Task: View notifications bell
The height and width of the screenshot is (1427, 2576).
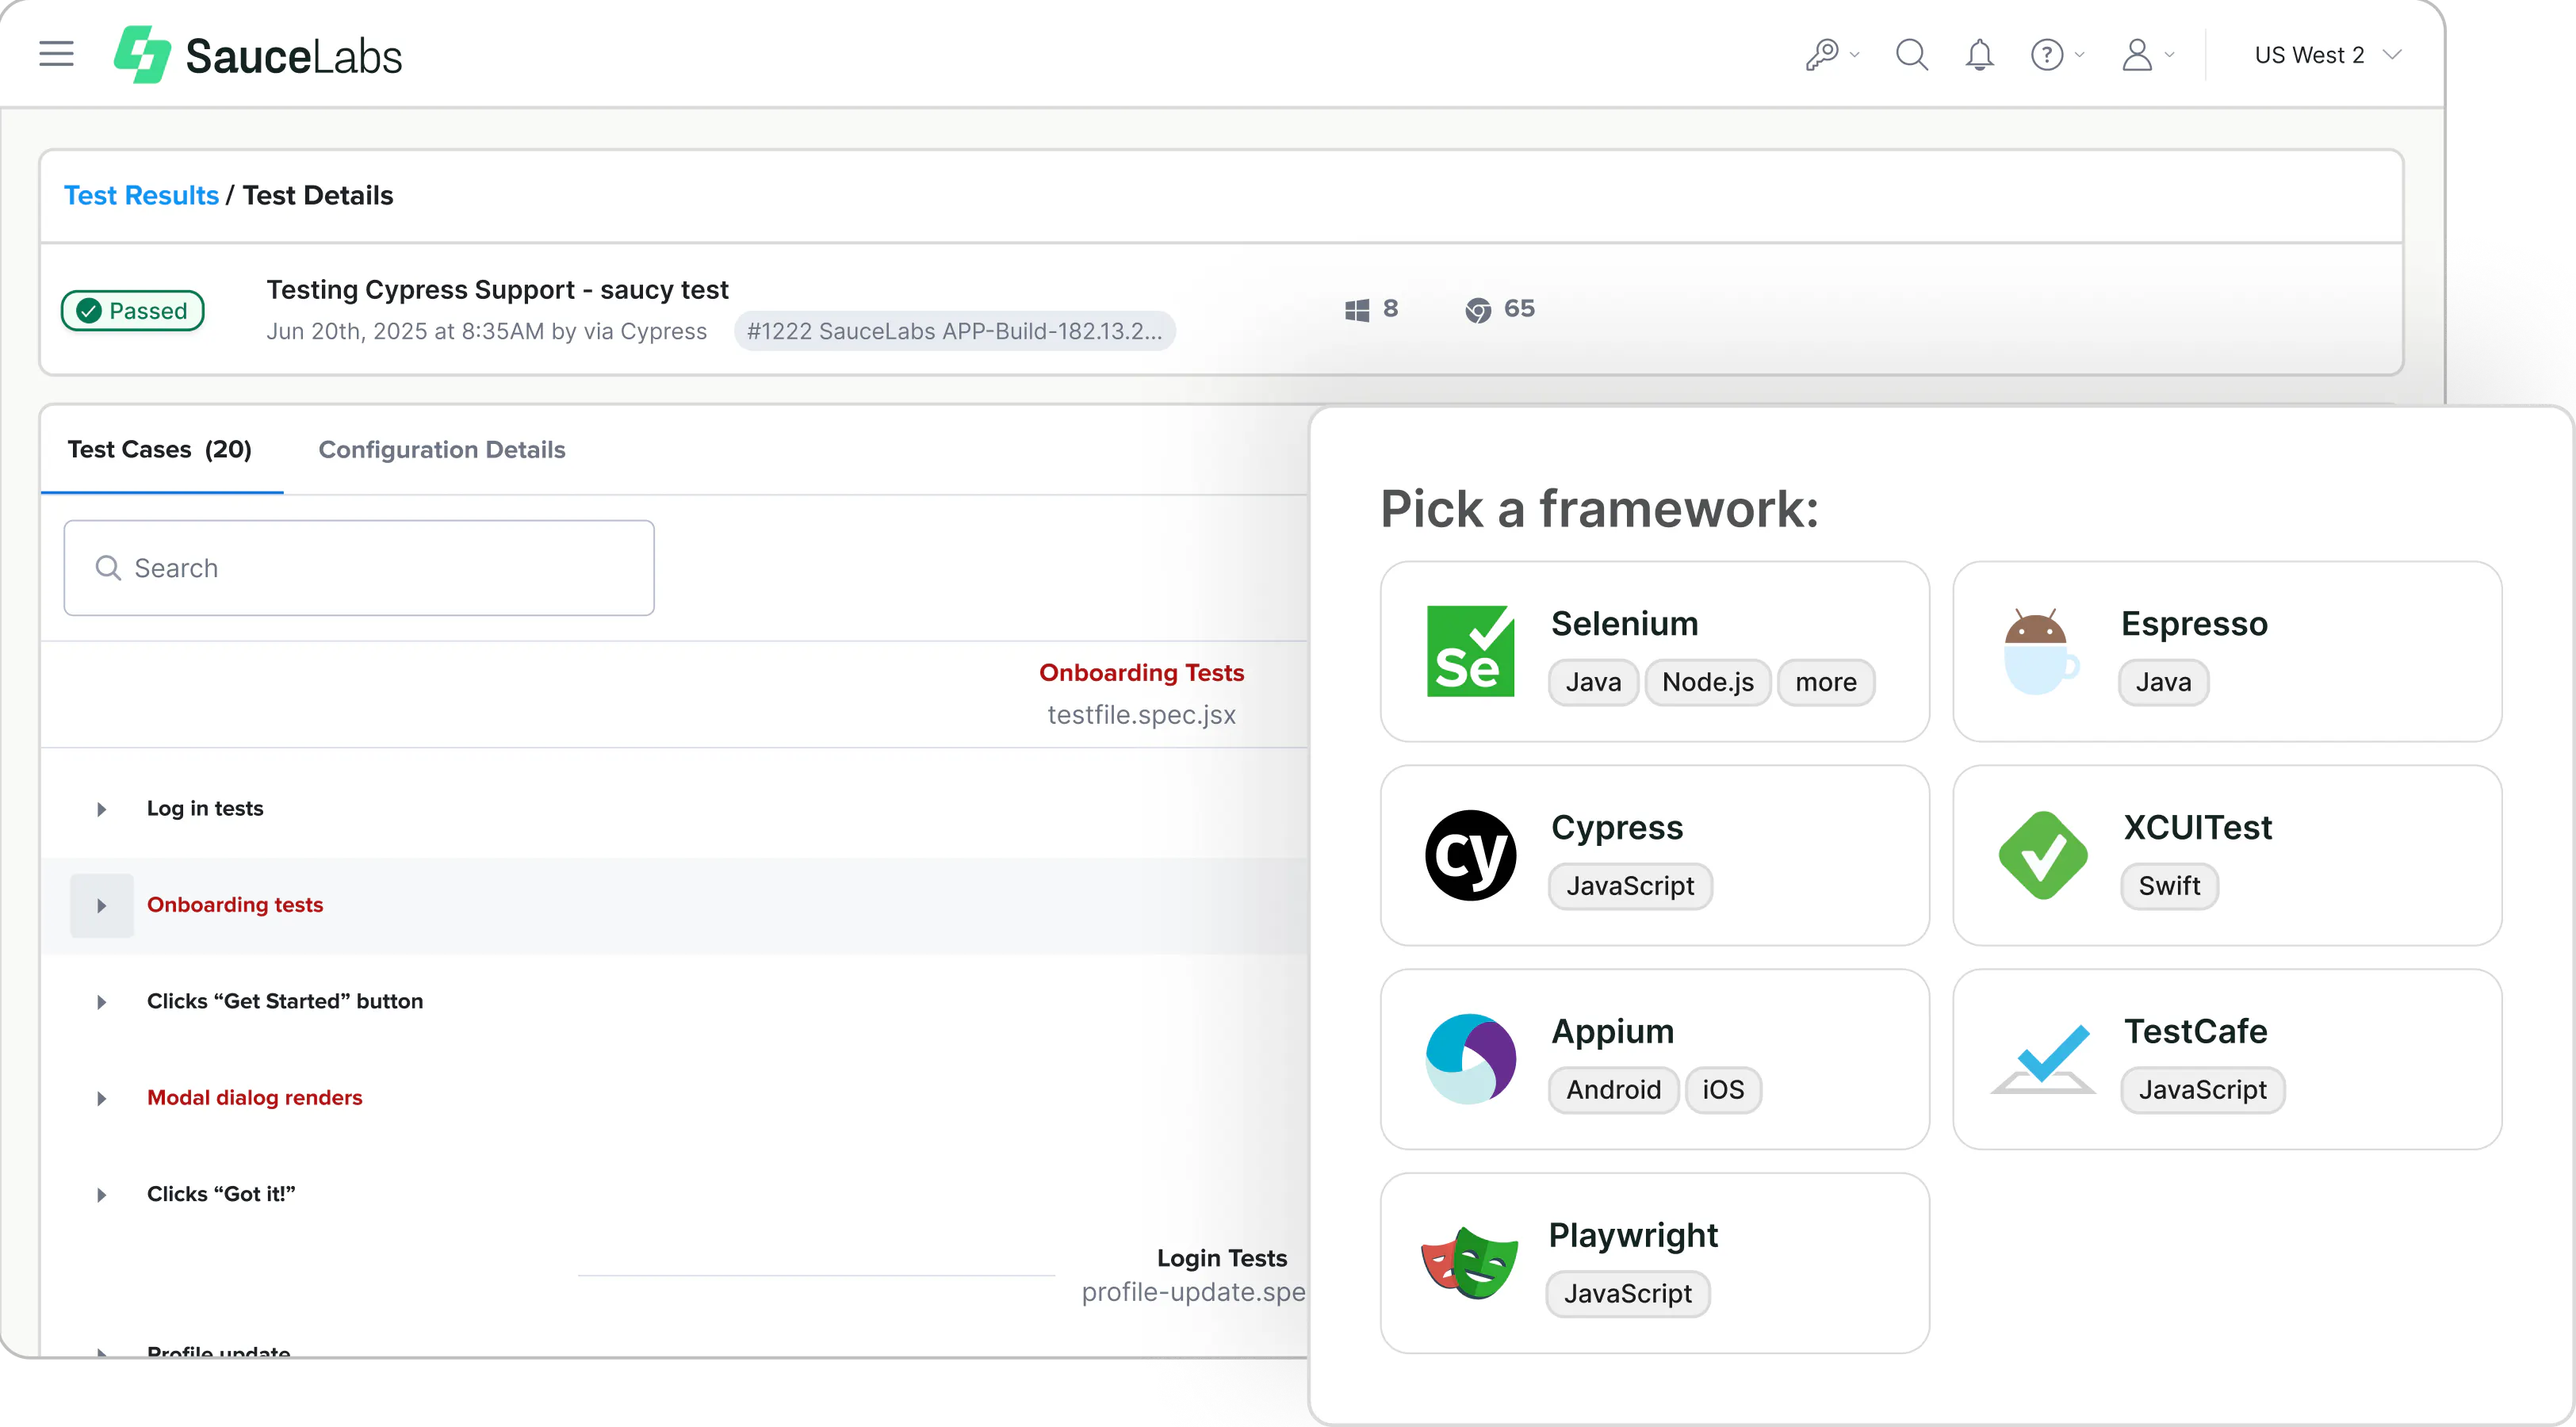Action: click(x=1980, y=54)
